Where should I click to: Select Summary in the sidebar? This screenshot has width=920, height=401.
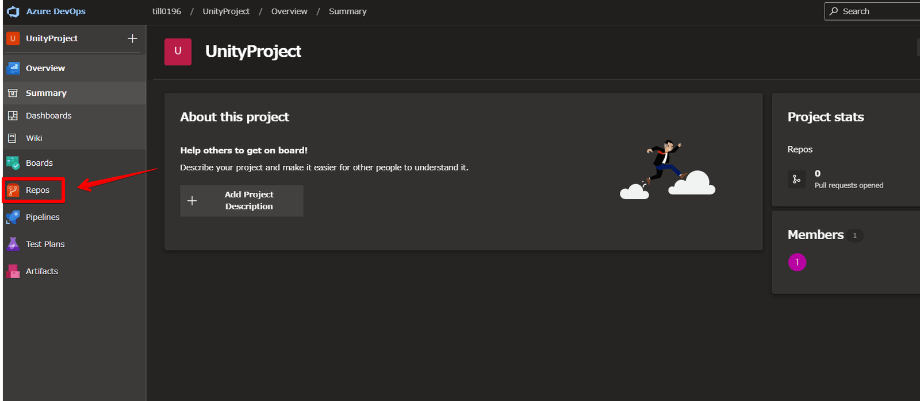46,93
